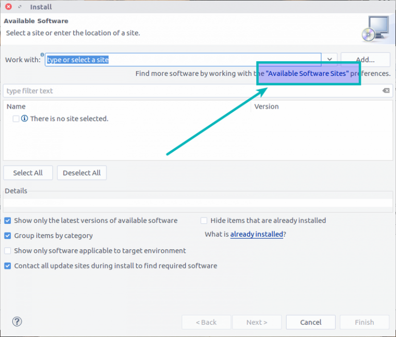The height and width of the screenshot is (337, 396).
Task: Enable Hide items that are already installed
Action: [x=204, y=220]
